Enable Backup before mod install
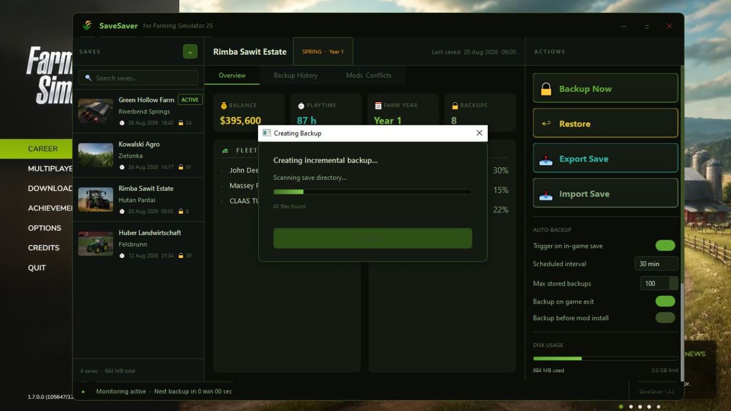This screenshot has height=411, width=731. click(665, 318)
